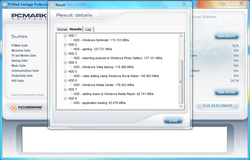Select 'HDD - gaming: 123.721 MB/s' row
250x160 pixels.
pos(93,49)
